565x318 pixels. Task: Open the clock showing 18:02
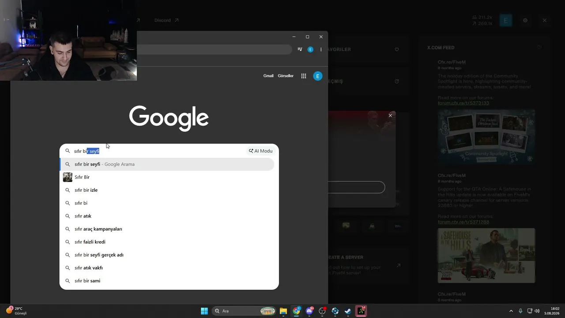point(552,311)
